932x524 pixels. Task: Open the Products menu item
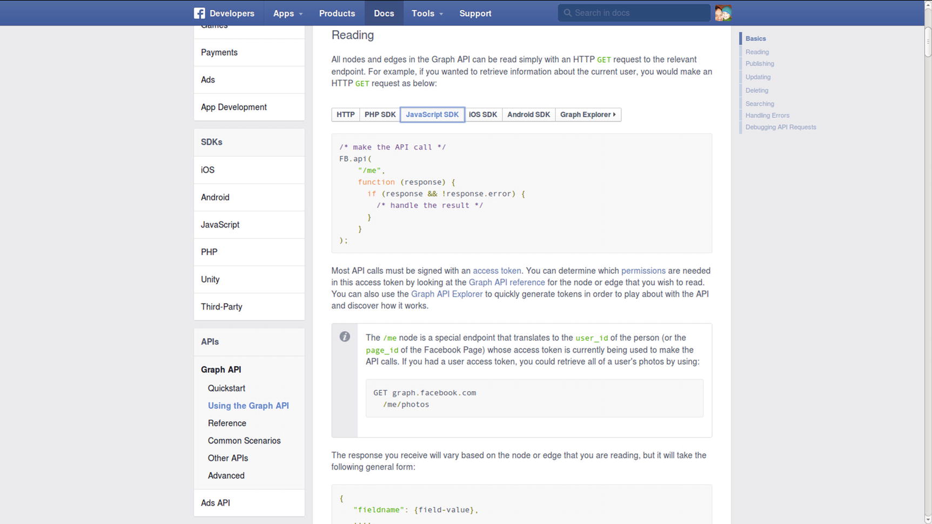(x=337, y=14)
